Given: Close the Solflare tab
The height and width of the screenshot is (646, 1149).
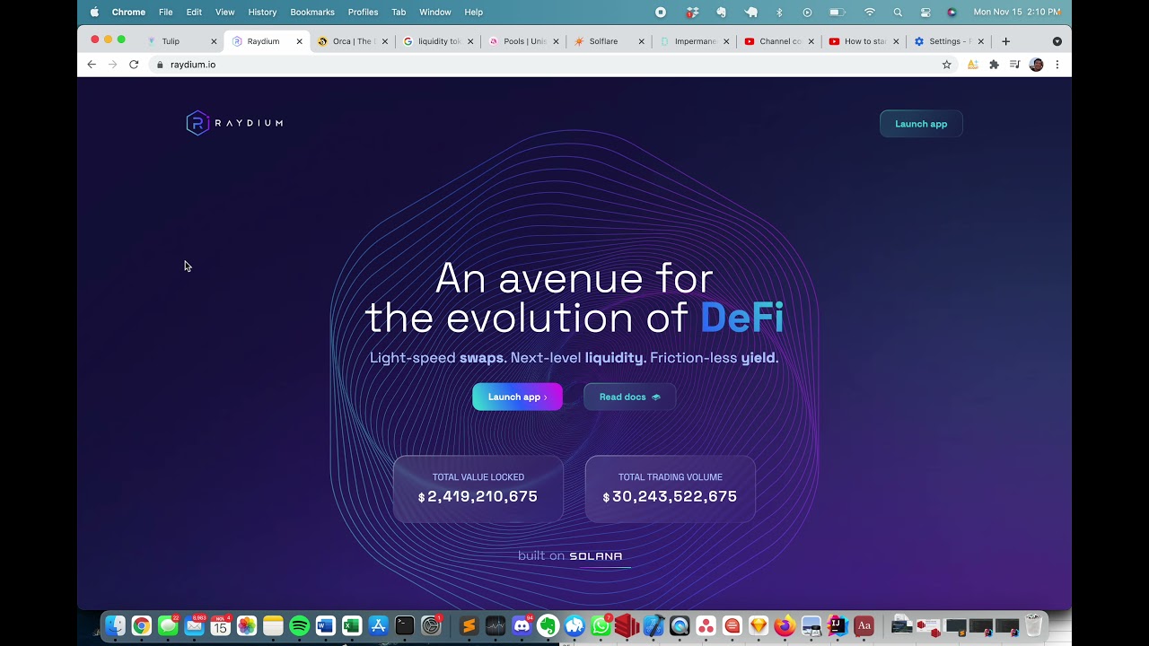Looking at the screenshot, I should pos(641,41).
